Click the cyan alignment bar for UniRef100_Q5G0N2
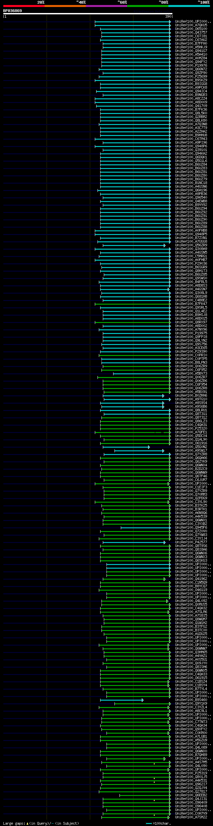 [126, 447]
